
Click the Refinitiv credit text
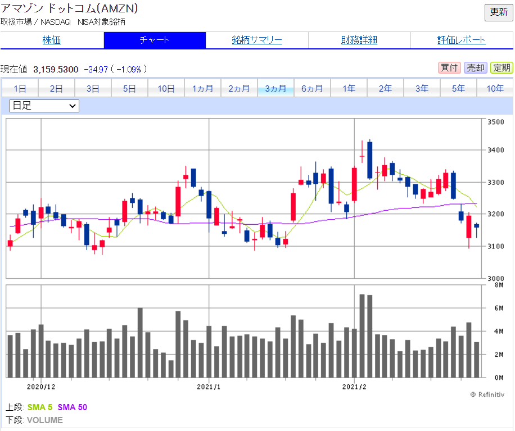click(x=488, y=394)
